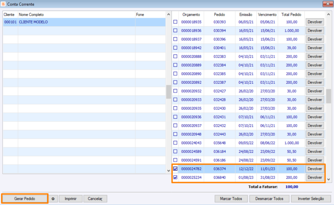Open the gear settings icon beside Gerar Pedido
The height and width of the screenshot is (205, 334).
53,199
